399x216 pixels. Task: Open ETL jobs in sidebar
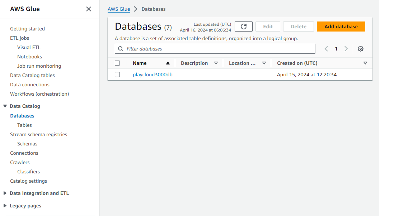click(20, 38)
